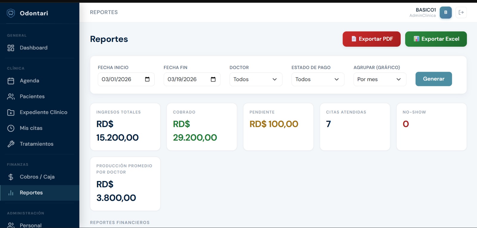477x228 pixels.
Task: Click the Odontari shield logo icon
Action: point(11,13)
